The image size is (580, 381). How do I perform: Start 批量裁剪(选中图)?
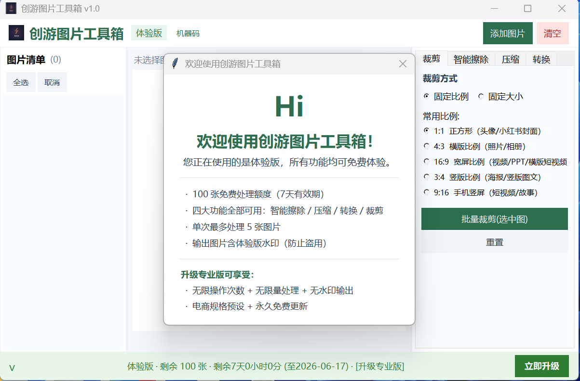pyautogui.click(x=495, y=219)
